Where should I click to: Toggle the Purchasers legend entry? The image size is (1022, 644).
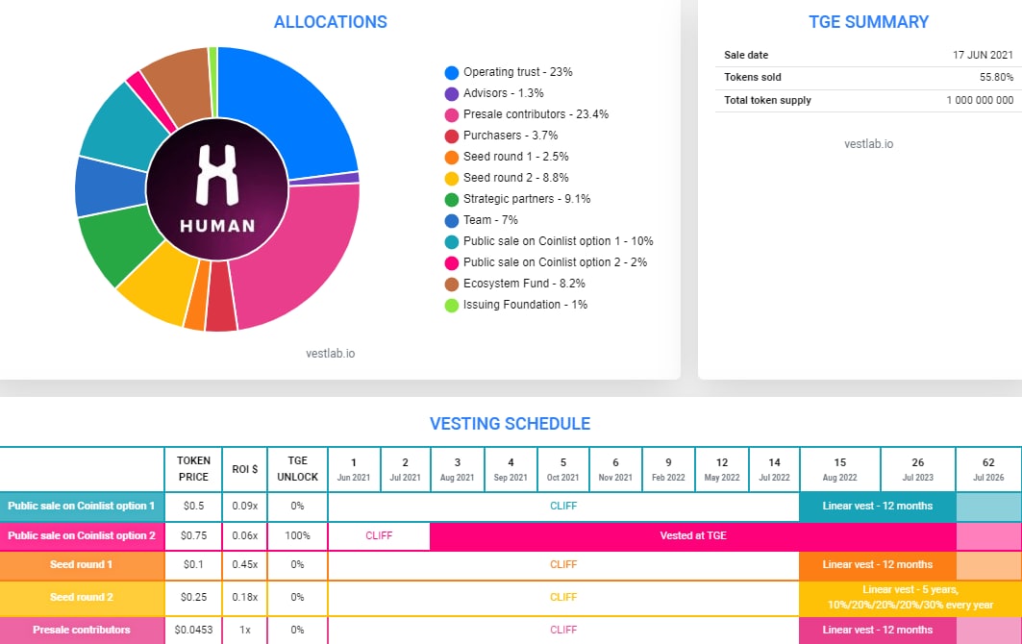click(x=510, y=136)
